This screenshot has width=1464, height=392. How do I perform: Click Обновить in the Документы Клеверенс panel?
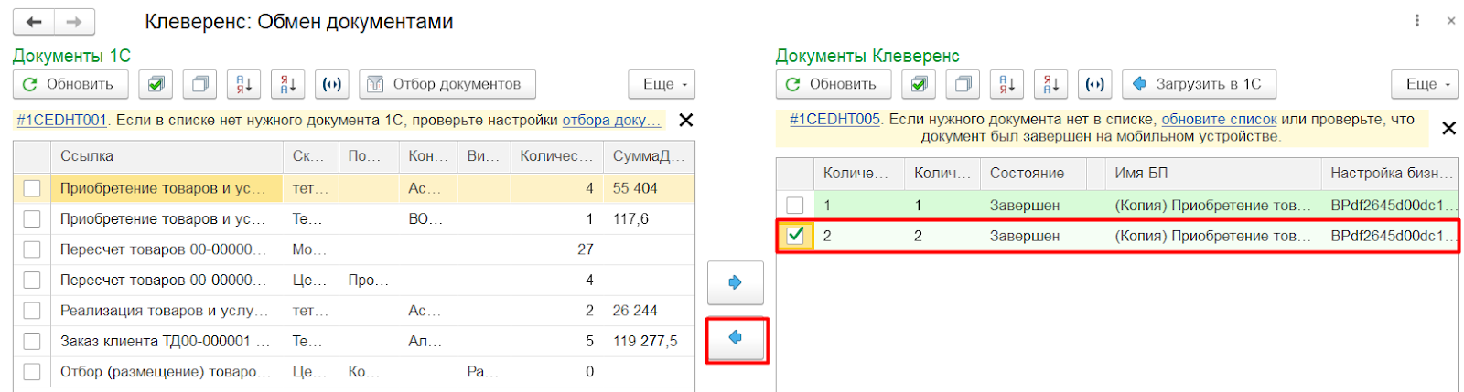point(833,84)
